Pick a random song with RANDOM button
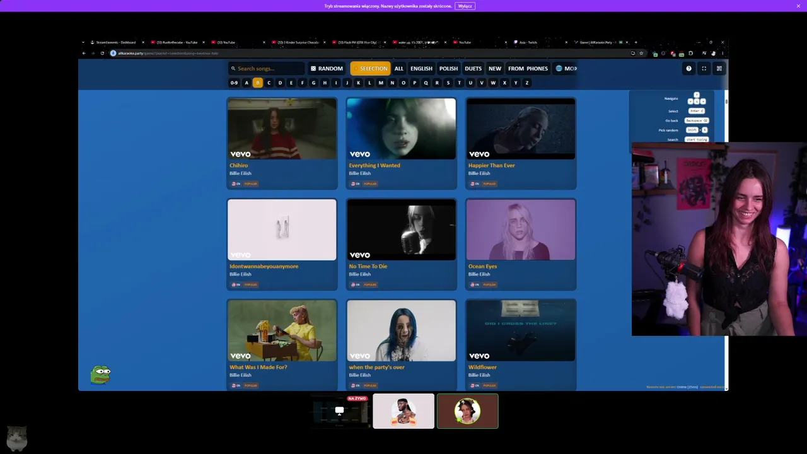This screenshot has width=807, height=454. 327,69
